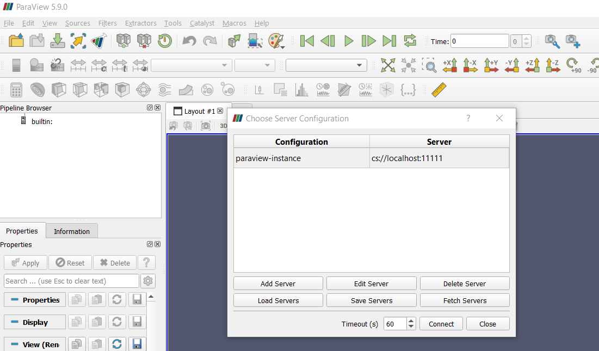Open the component selection dropdown

coord(255,65)
